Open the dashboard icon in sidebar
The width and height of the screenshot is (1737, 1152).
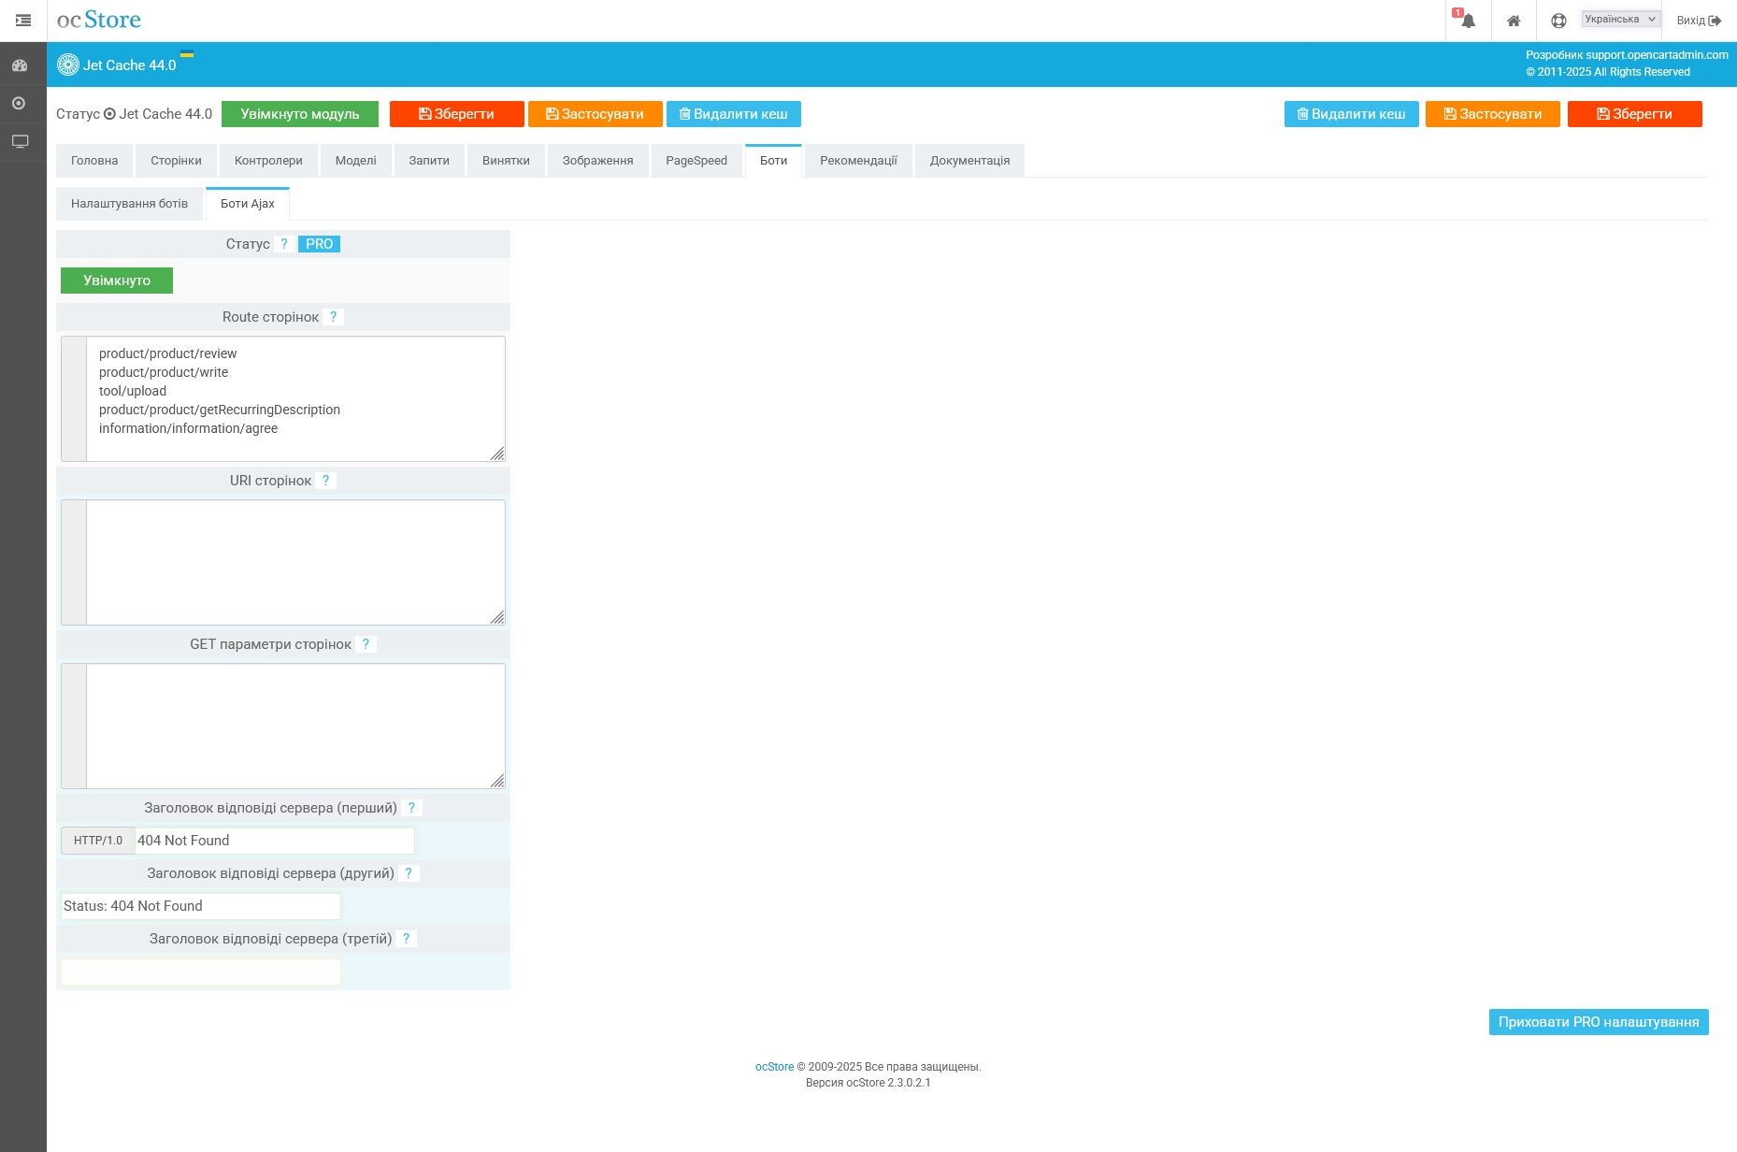[20, 65]
